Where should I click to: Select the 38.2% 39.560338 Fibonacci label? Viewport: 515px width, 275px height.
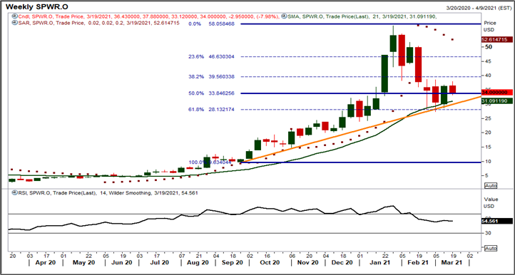pos(212,76)
